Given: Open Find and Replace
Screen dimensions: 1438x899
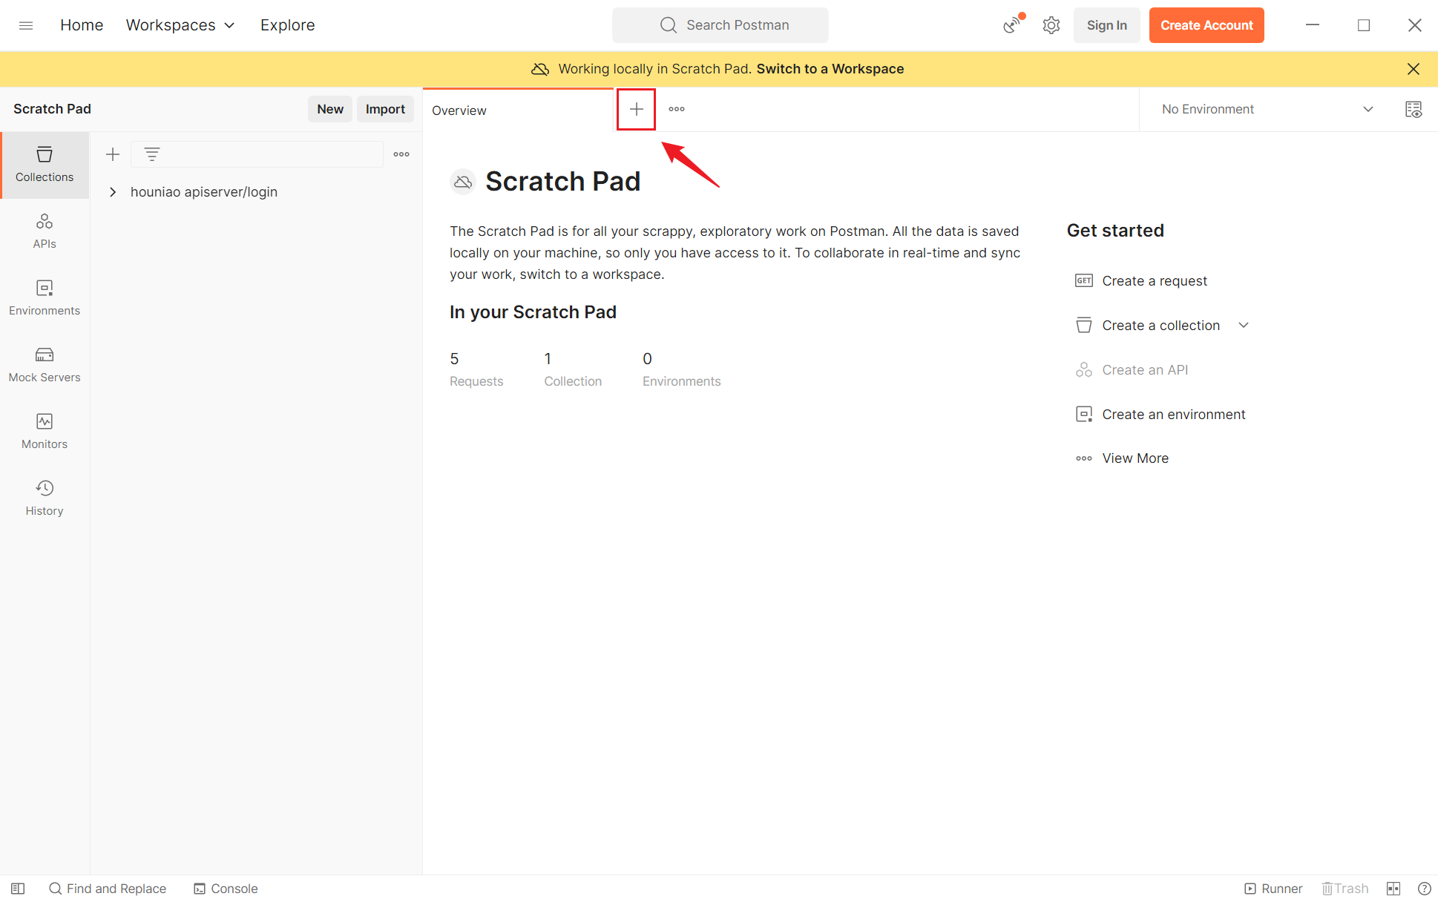Looking at the screenshot, I should click(108, 889).
